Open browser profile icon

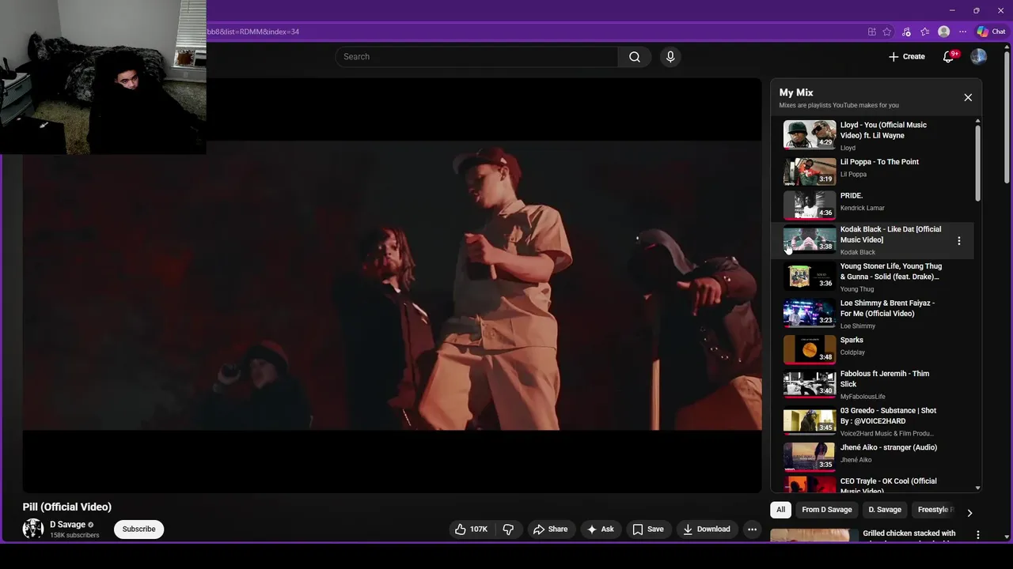tap(944, 32)
